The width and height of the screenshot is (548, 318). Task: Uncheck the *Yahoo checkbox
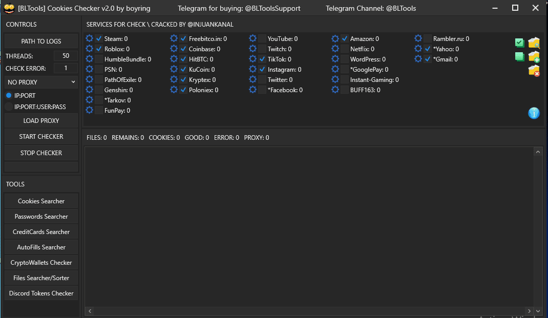click(428, 49)
